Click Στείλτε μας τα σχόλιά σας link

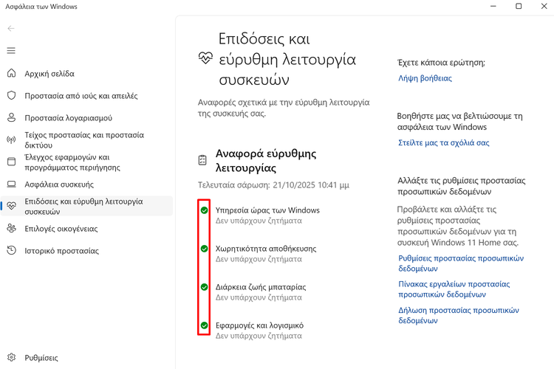pyautogui.click(x=443, y=143)
